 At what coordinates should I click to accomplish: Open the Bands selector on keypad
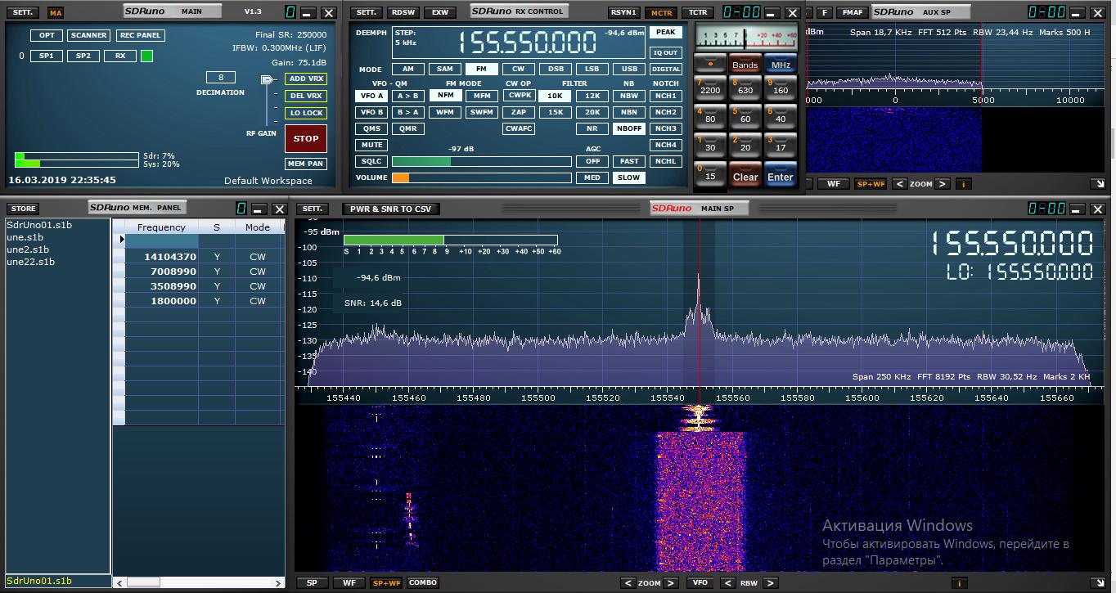click(x=745, y=65)
